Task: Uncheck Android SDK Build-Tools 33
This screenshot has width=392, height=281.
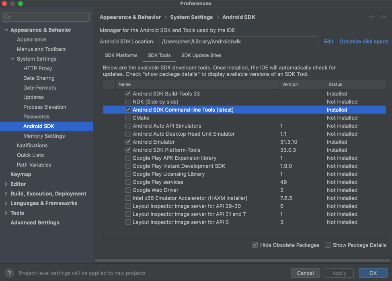Action: 128,94
